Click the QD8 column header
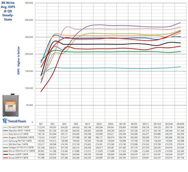 (x=76, y=124)
